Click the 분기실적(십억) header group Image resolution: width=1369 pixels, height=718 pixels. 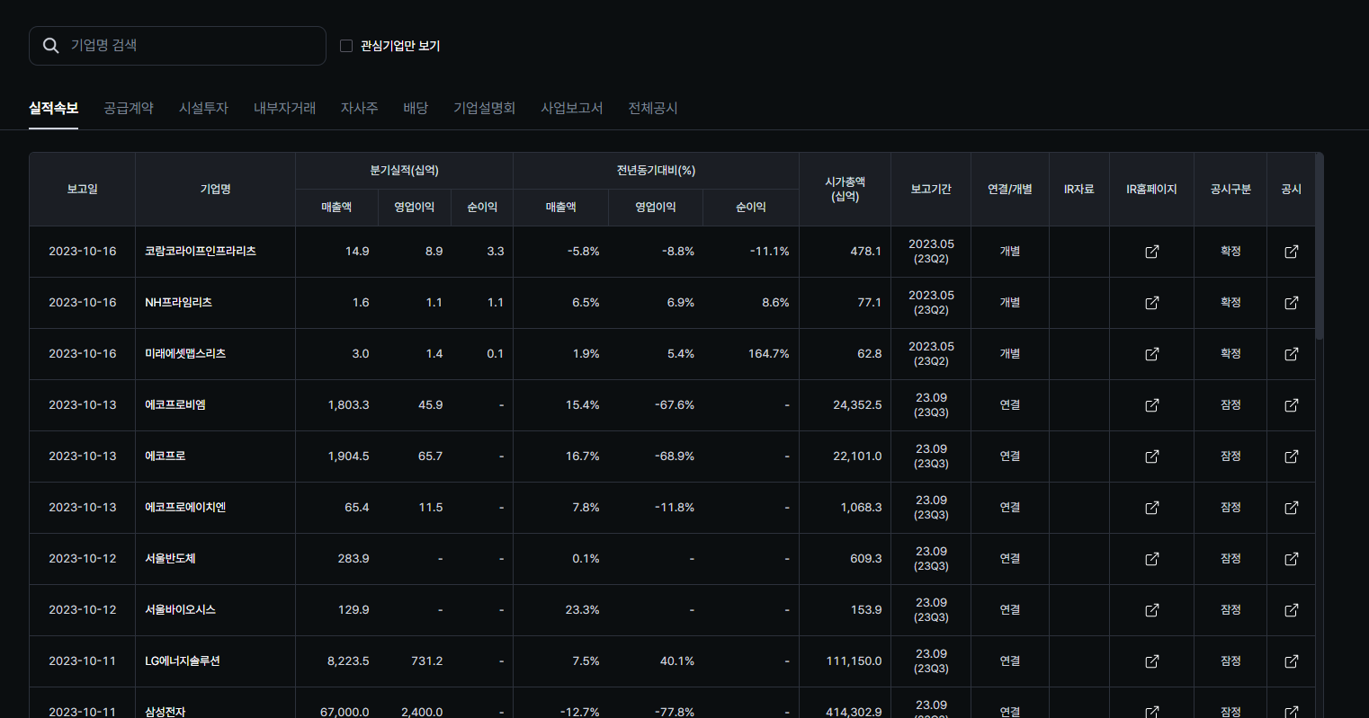pyautogui.click(x=404, y=171)
